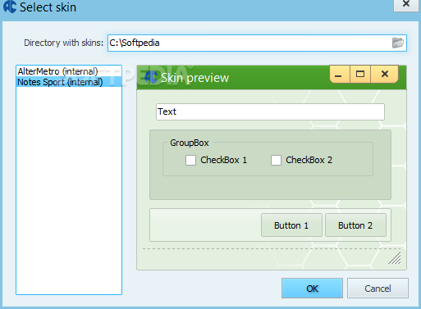
Task: Click Button 2 in skin preview
Action: (355, 225)
